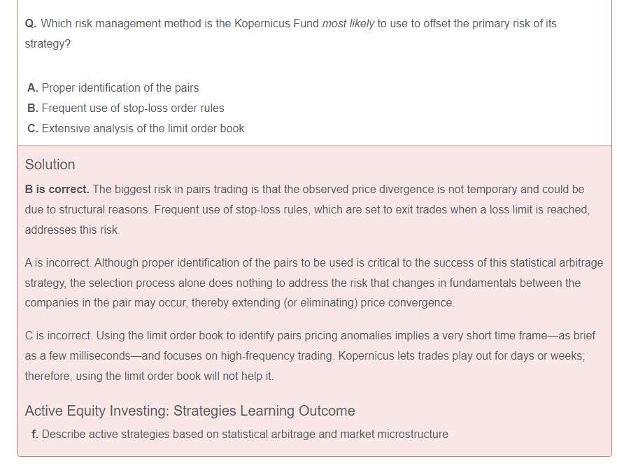Click the bold 'B.' option letter
The width and height of the screenshot is (617, 466).
click(x=33, y=108)
